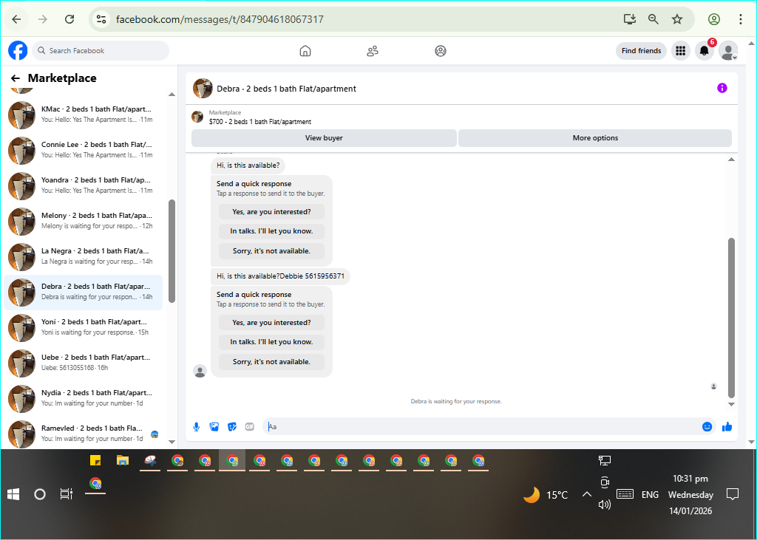Viewport: 757px width, 540px height.
Task: Click Debra's avatar in the chat header
Action: [203, 89]
